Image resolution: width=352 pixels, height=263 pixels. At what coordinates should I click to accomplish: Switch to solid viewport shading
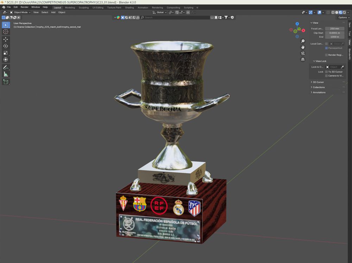point(337,12)
